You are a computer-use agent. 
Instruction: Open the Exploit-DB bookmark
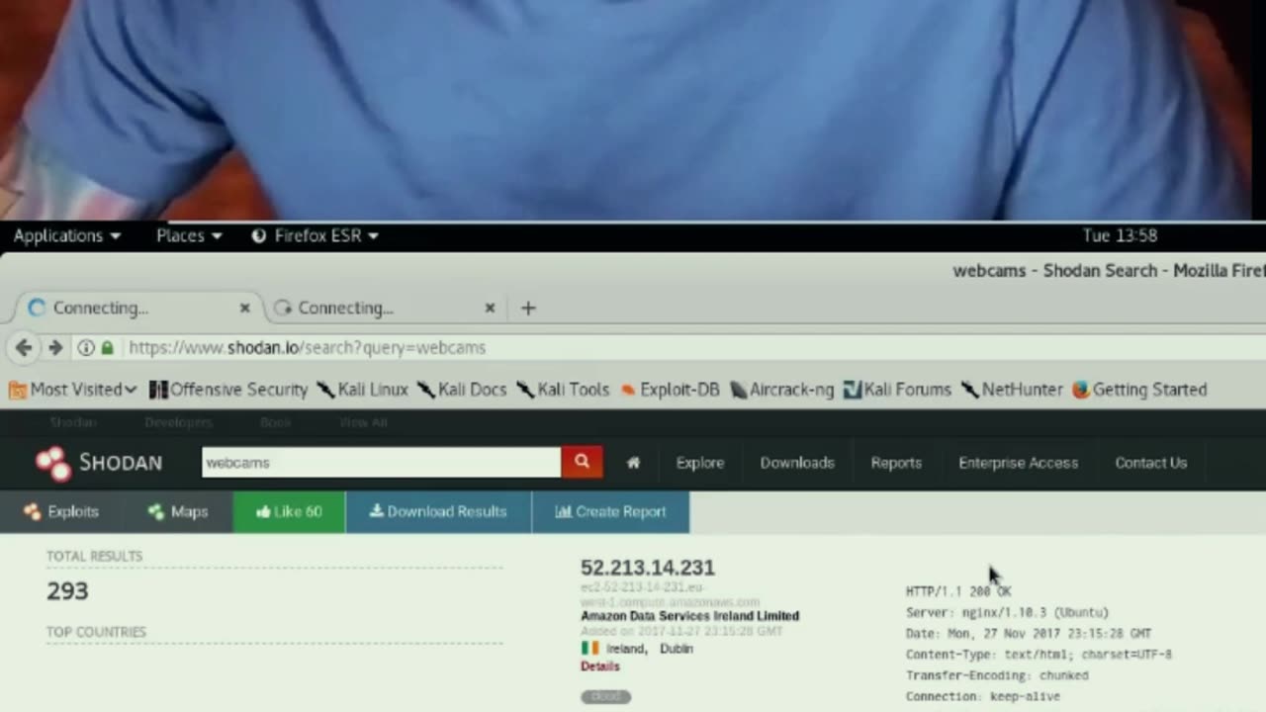coord(670,390)
